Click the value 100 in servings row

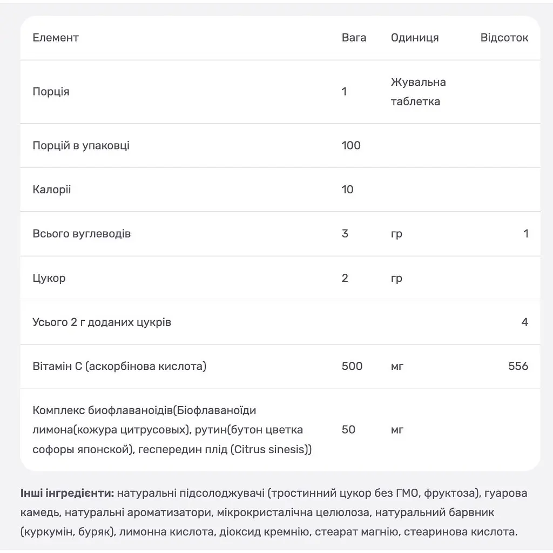351,145
